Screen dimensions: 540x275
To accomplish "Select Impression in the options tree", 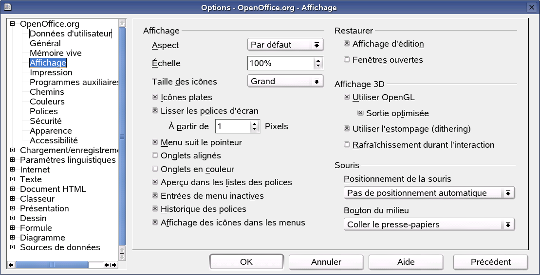I will click(51, 72).
